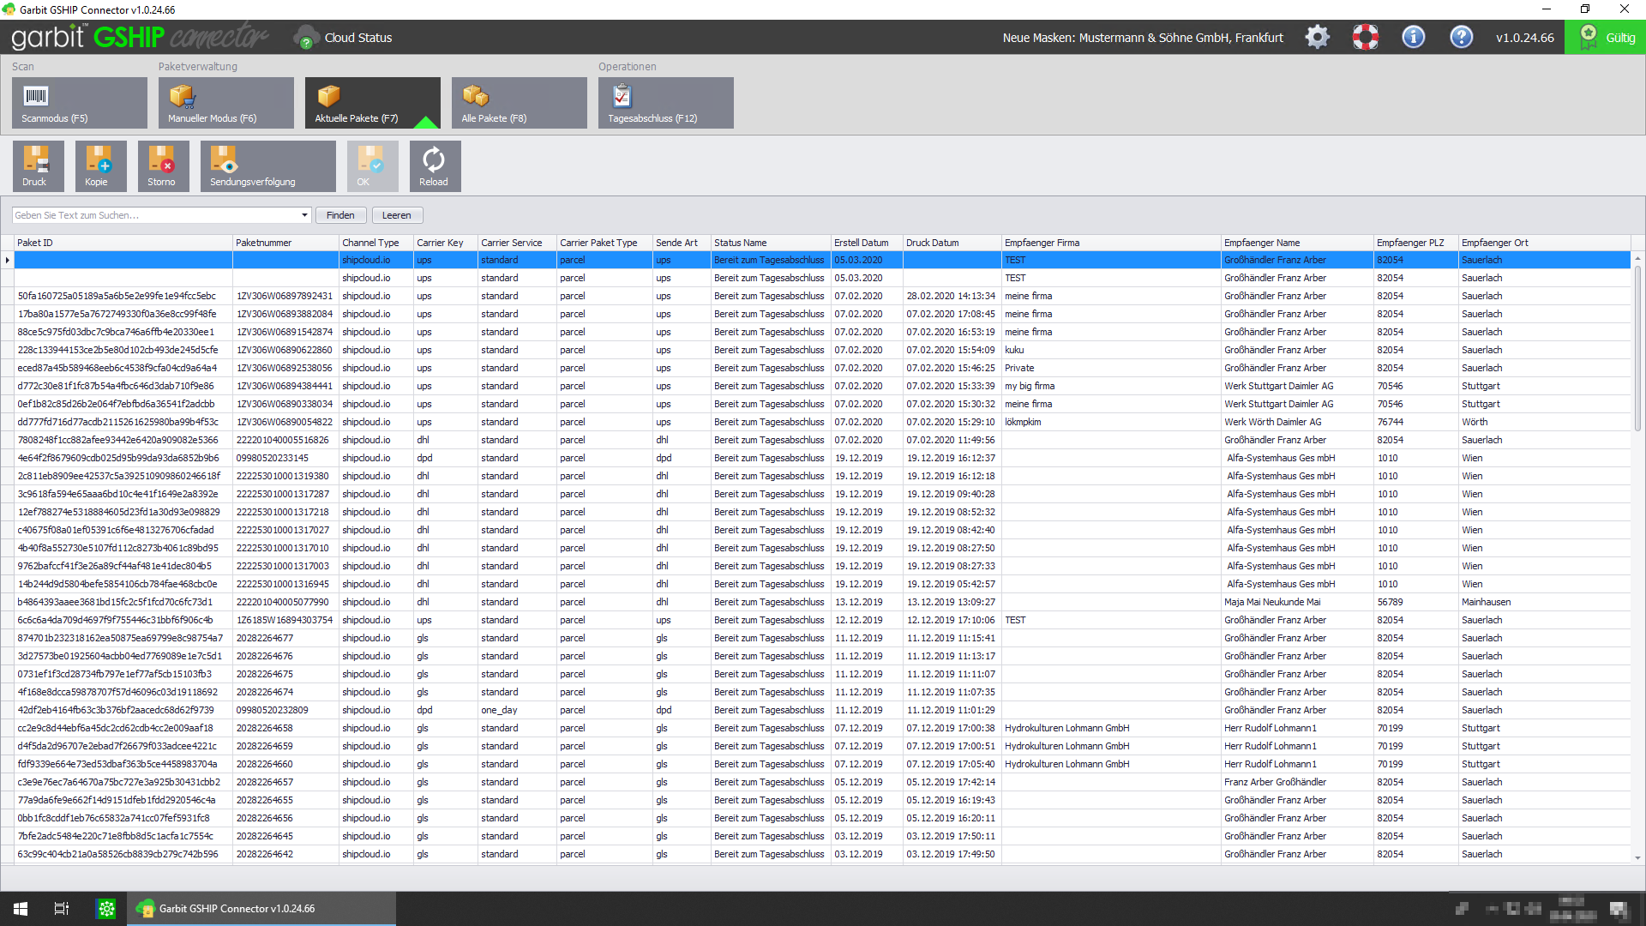Click the table vertical scrollbar
Image resolution: width=1646 pixels, height=926 pixels.
point(1637,557)
